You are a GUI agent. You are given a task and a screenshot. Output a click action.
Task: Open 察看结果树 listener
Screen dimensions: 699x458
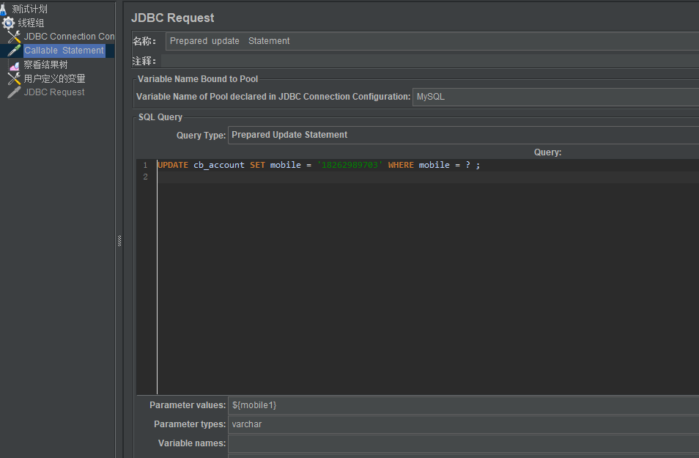[x=45, y=64]
